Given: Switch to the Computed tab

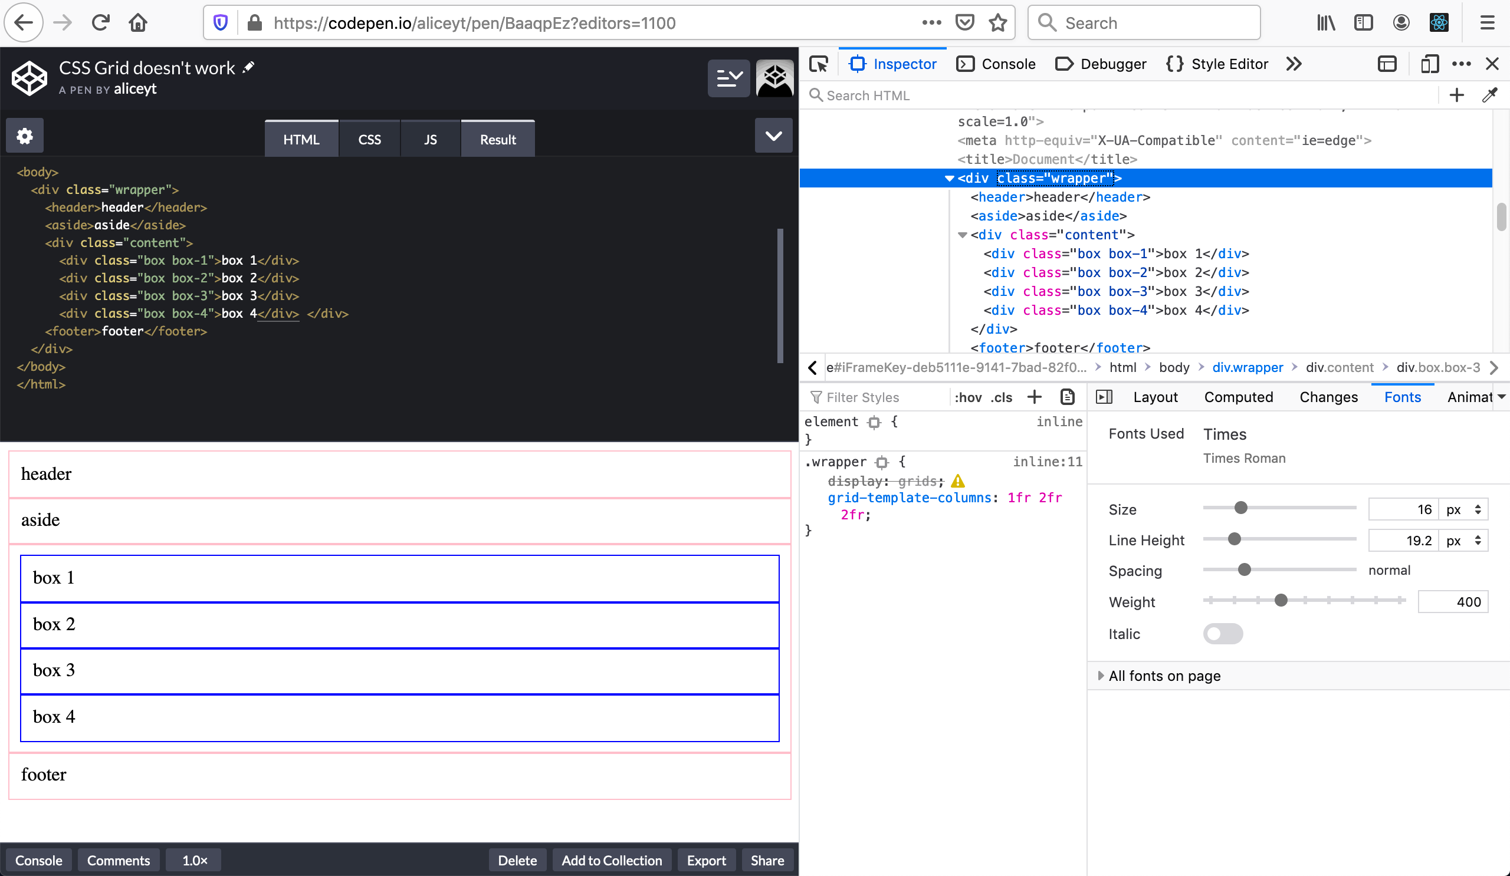Looking at the screenshot, I should 1238,397.
